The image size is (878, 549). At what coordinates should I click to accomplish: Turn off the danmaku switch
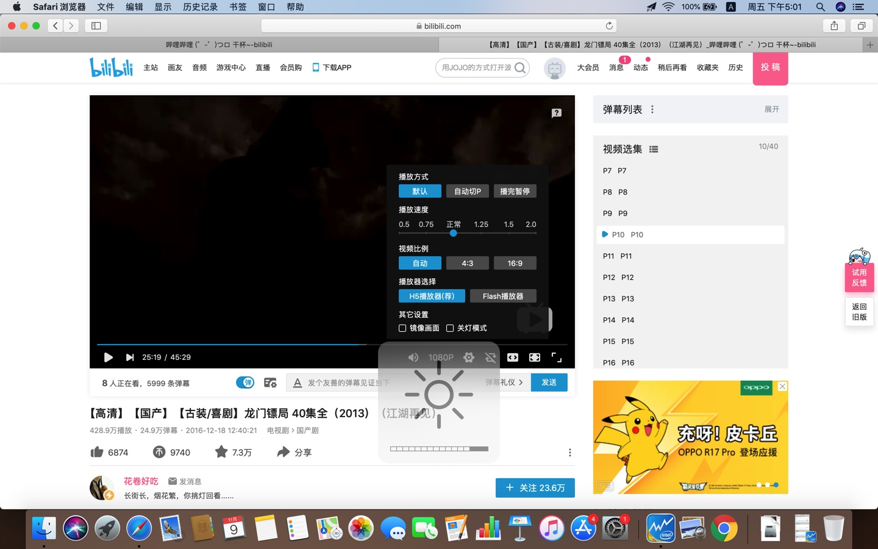pyautogui.click(x=245, y=382)
